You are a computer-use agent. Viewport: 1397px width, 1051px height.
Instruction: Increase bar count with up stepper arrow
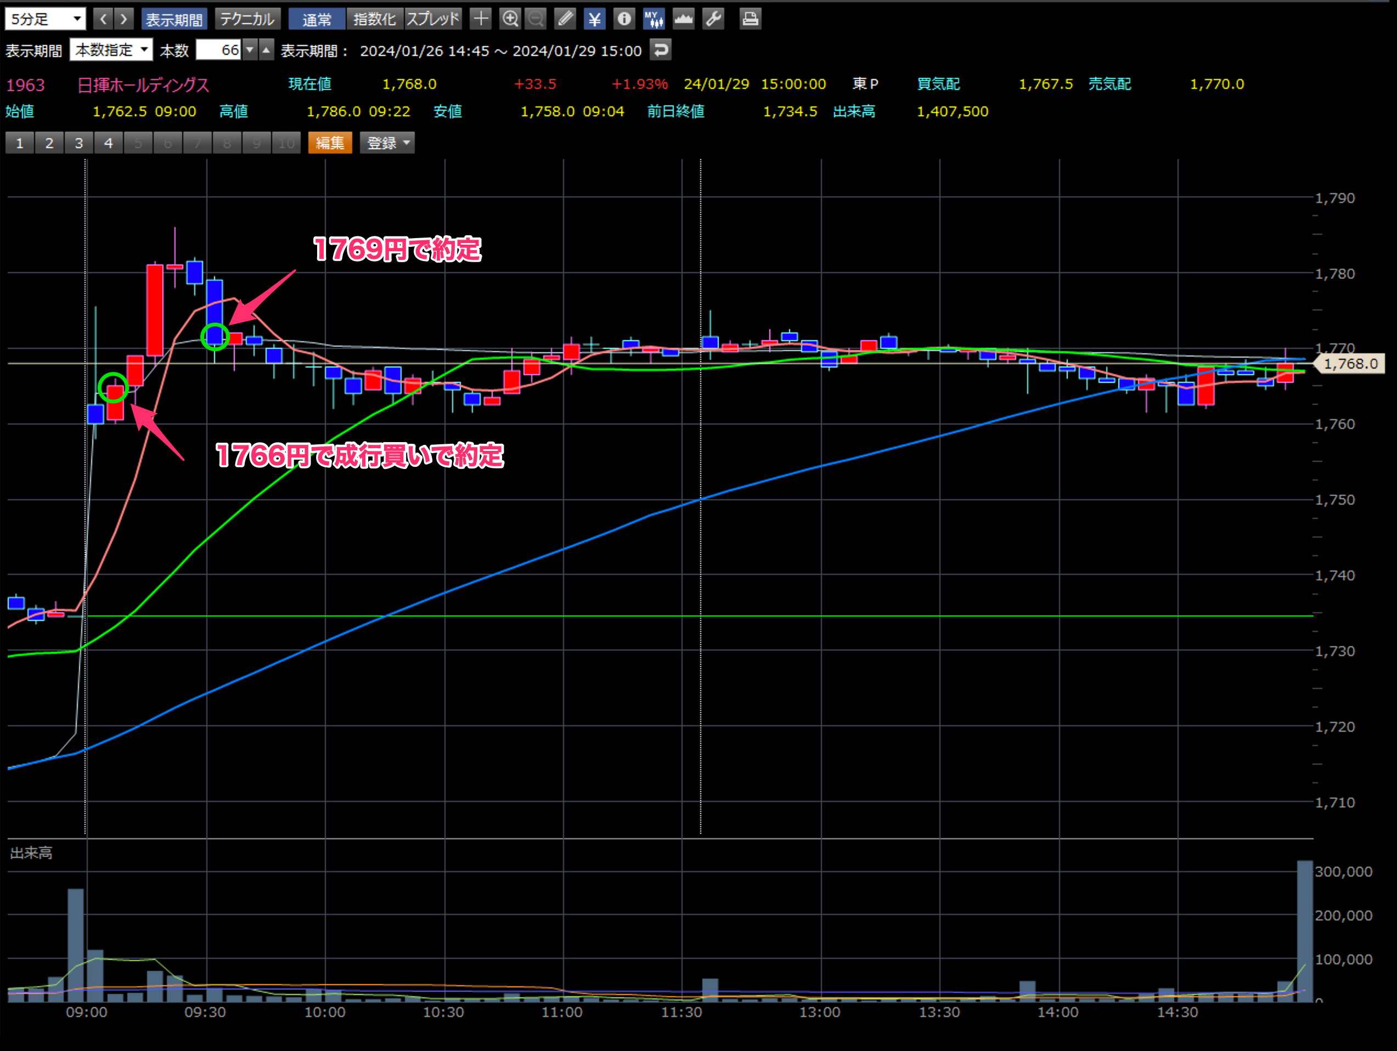[267, 50]
